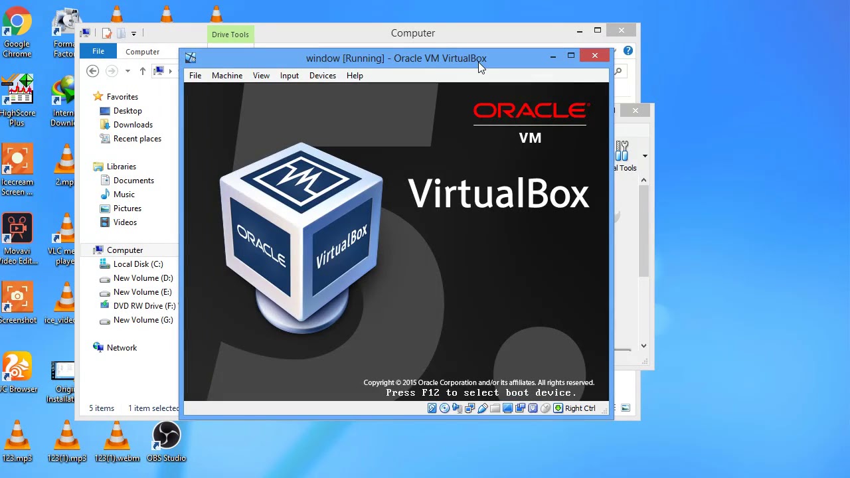Select the Movavi Video Editor desktop icon
Screen dimensions: 850x478
[x=17, y=240]
